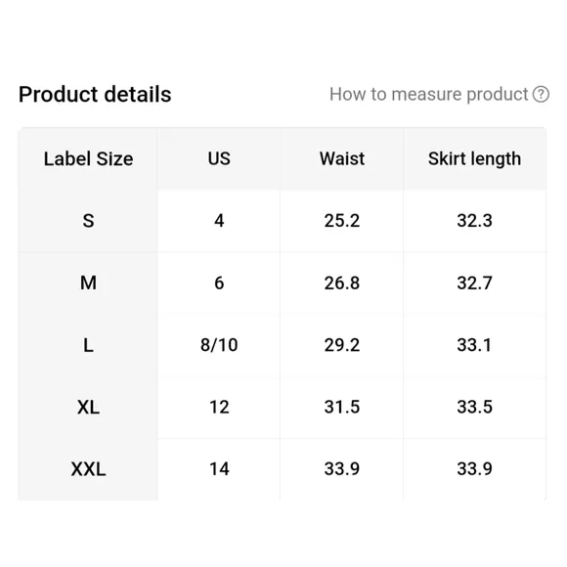Select the Product details heading
This screenshot has width=567, height=567.
pyautogui.click(x=95, y=95)
